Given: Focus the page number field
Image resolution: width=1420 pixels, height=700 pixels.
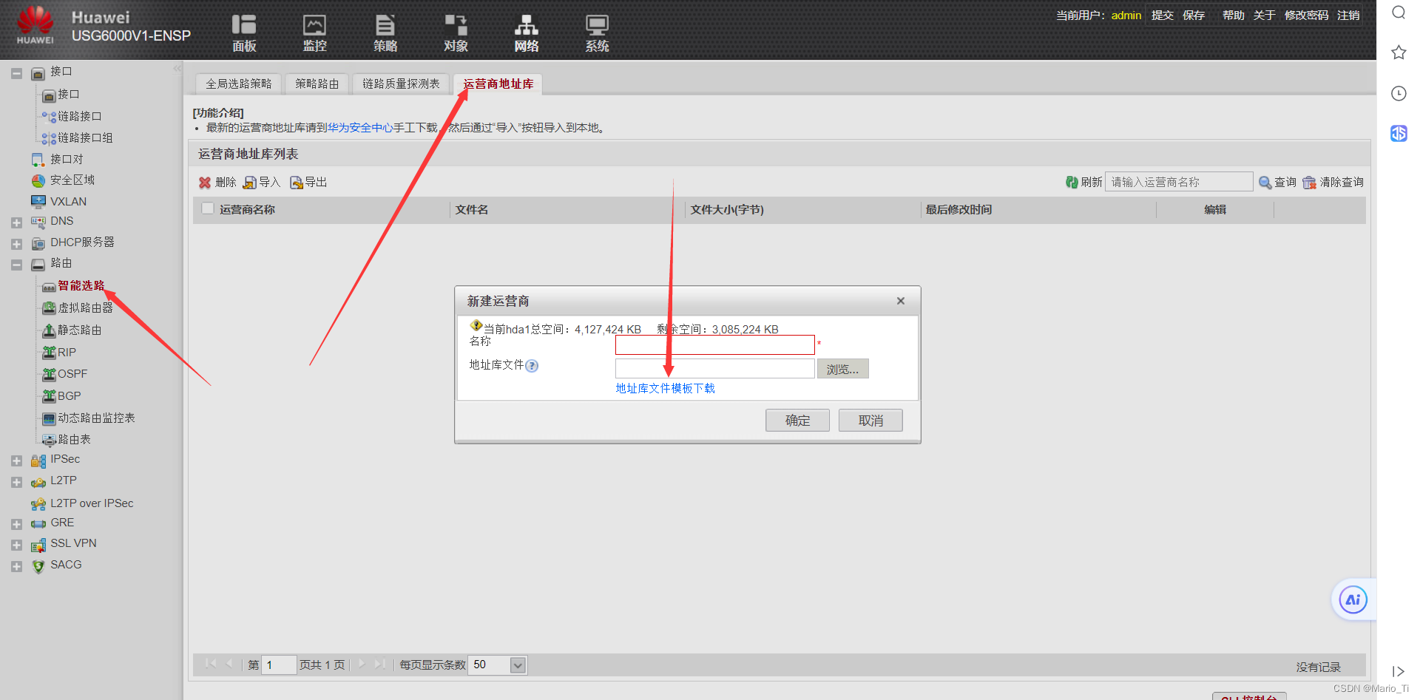Looking at the screenshot, I should point(280,665).
